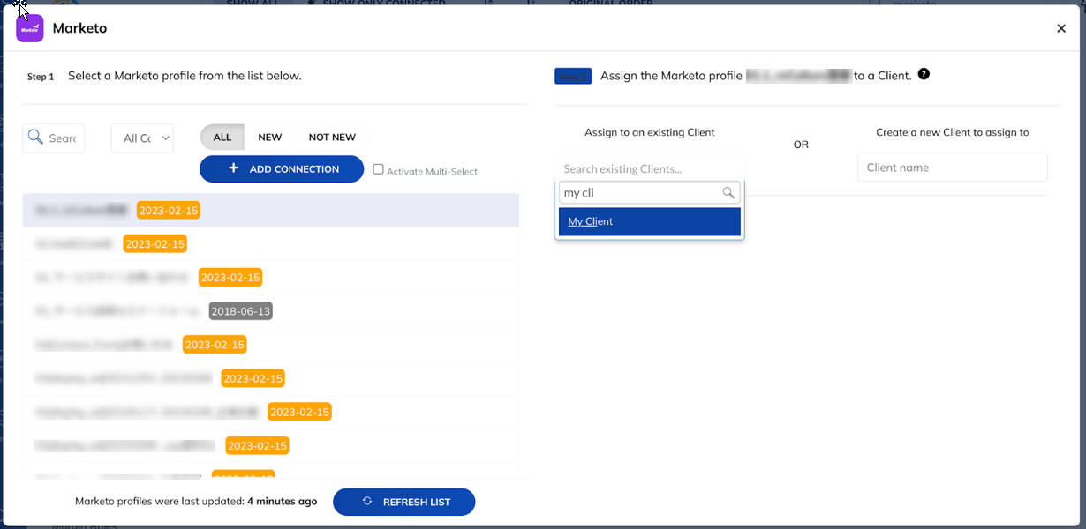Click the REFRESH LIST button
Image resolution: width=1086 pixels, height=529 pixels.
[x=404, y=502]
